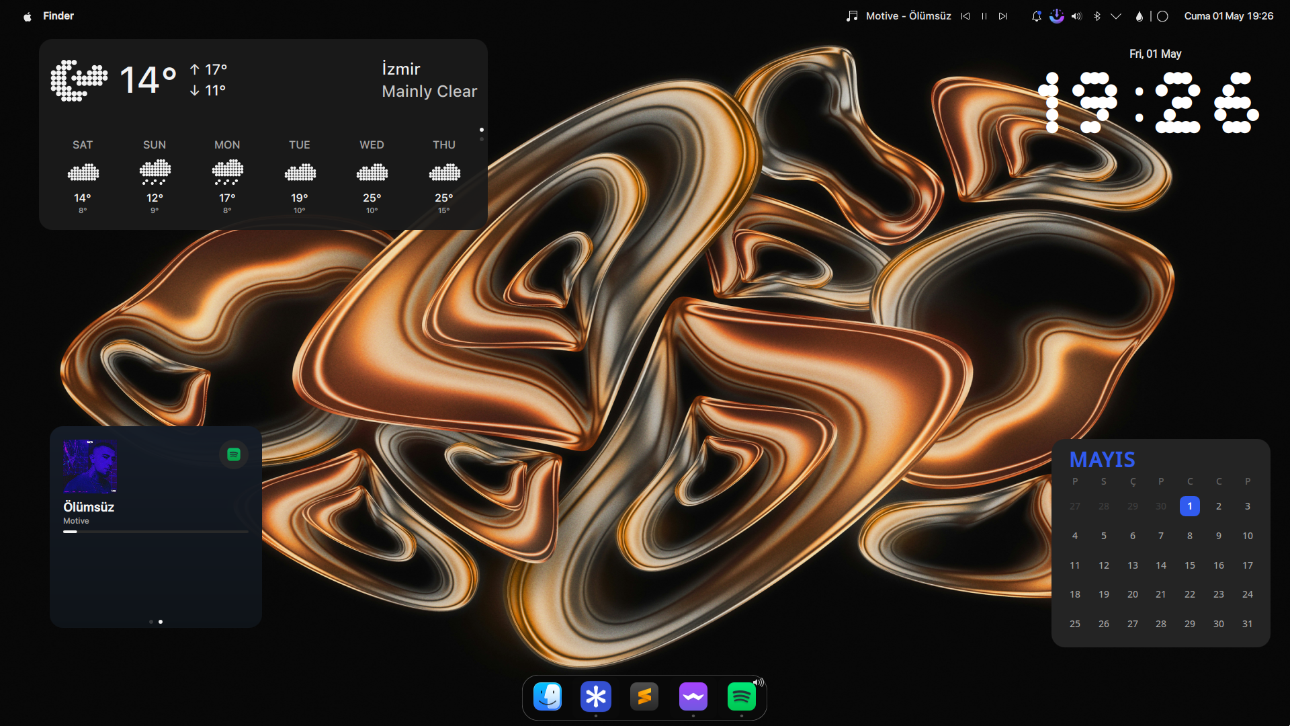Click 'Mainly Clear' weather description
Screen dimensions: 1290x726
click(429, 91)
